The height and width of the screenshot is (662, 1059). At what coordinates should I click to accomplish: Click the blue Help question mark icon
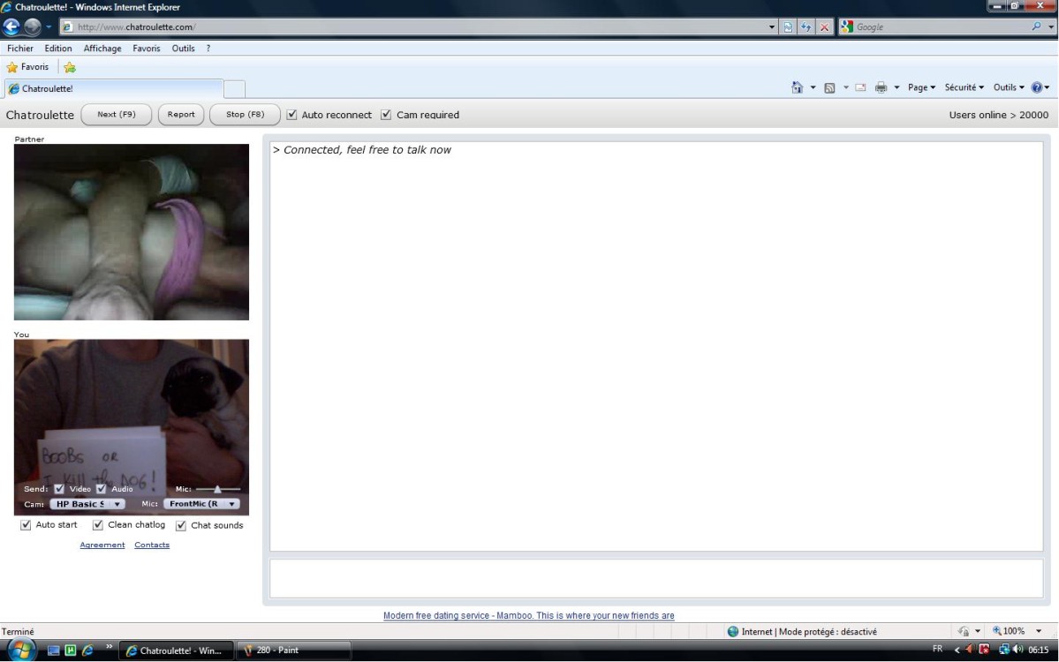(1037, 87)
